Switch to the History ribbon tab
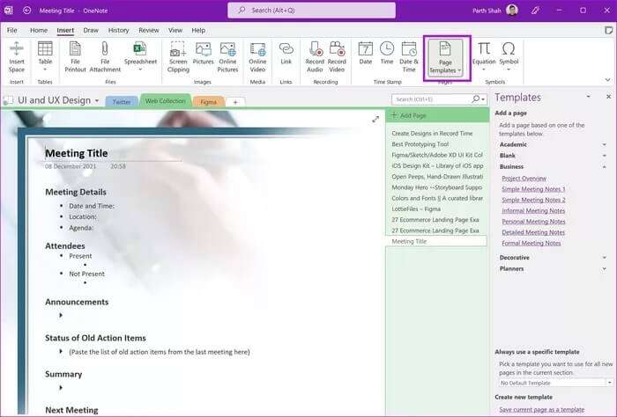Image resolution: width=617 pixels, height=417 pixels. click(x=118, y=30)
